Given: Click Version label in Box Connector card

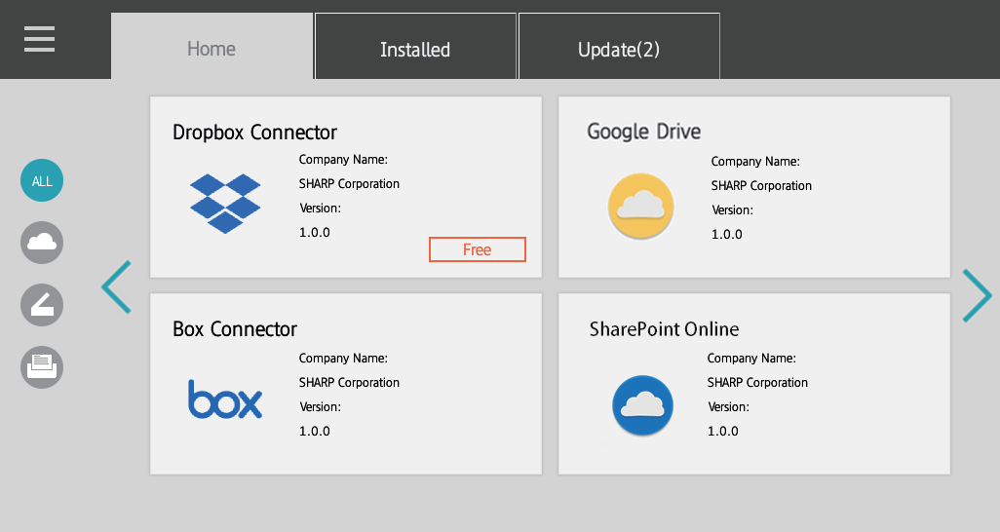Looking at the screenshot, I should (320, 407).
